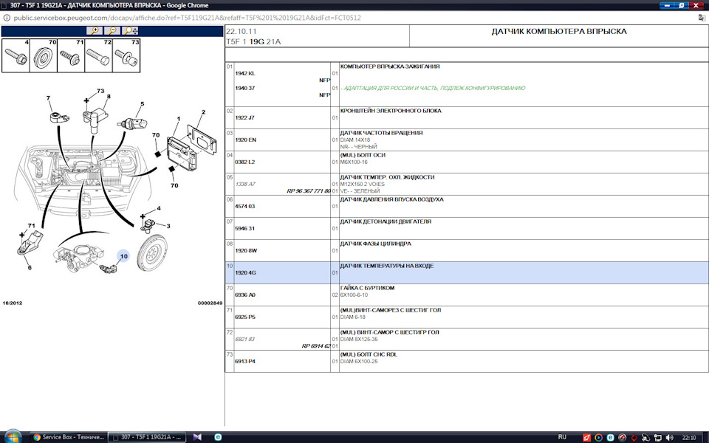The height and width of the screenshot is (443, 709).
Task: Select callout 3 near the flywheel
Action: click(x=168, y=226)
